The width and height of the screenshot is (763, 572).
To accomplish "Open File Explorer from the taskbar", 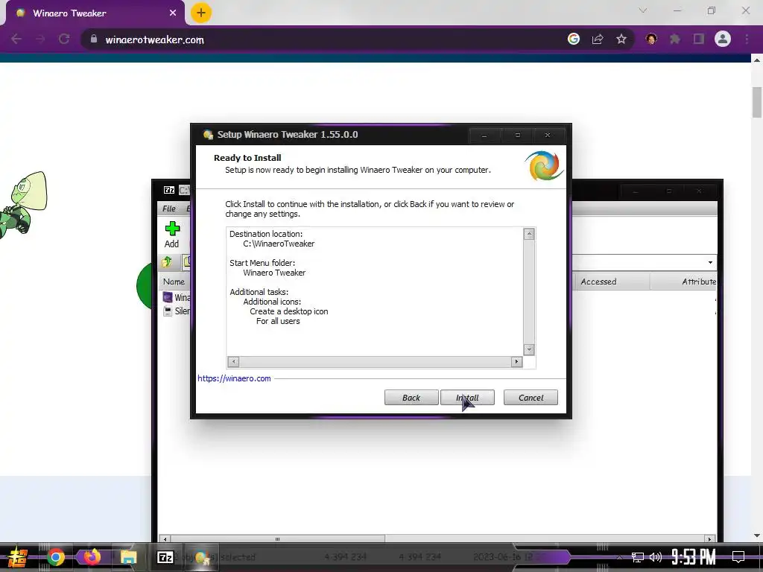I will (129, 557).
